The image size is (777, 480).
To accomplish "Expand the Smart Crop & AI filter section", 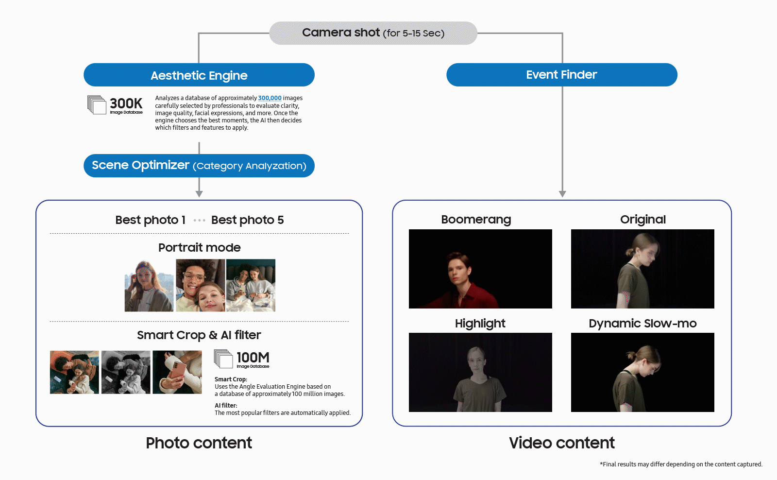I will click(199, 335).
